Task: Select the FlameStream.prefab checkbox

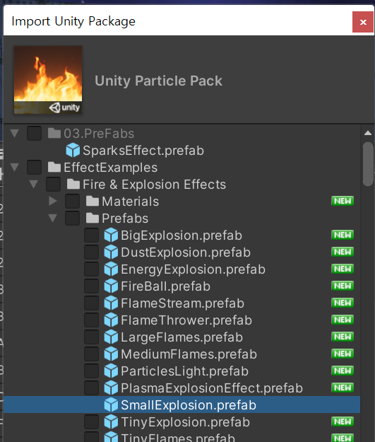Action: [x=92, y=303]
